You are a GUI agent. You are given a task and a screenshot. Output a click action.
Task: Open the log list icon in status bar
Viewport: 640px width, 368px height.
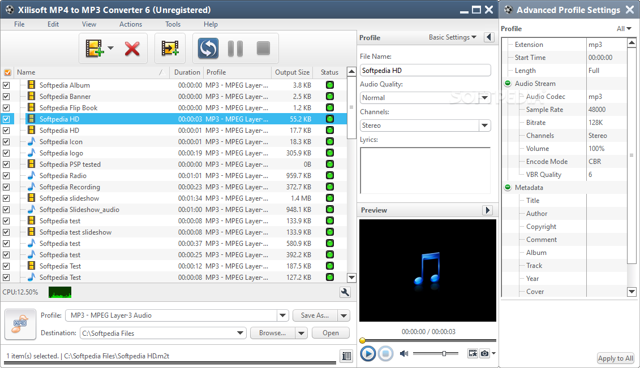pyautogui.click(x=346, y=356)
